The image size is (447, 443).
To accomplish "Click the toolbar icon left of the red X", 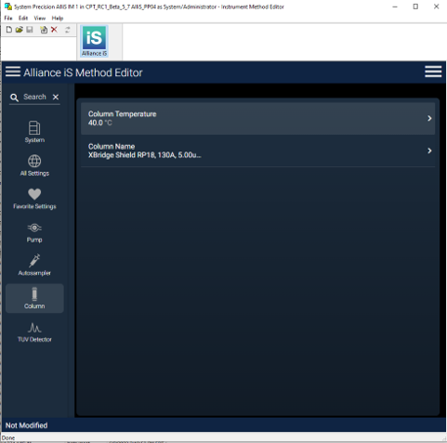I will pyautogui.click(x=44, y=30).
